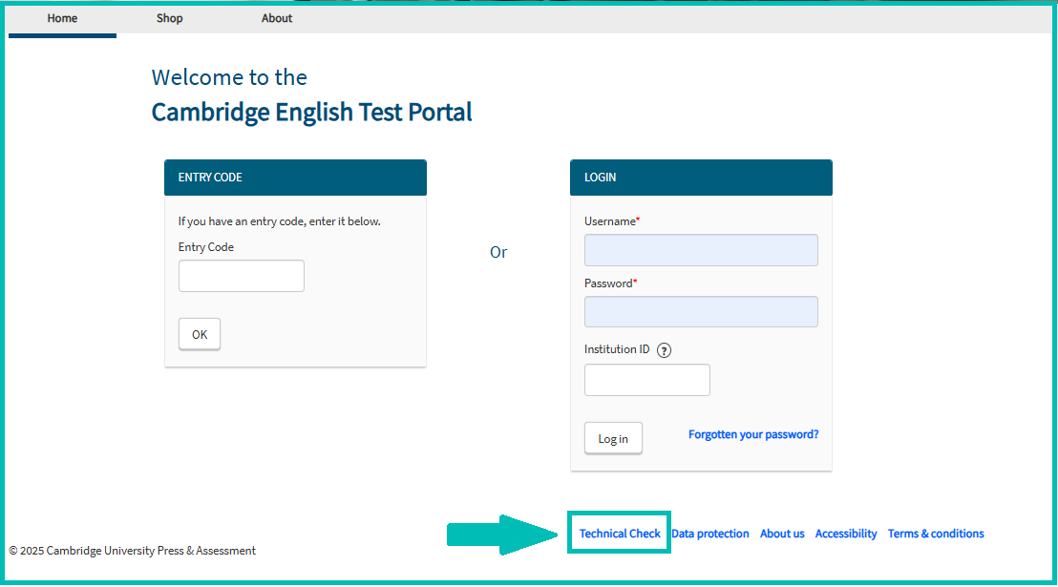The height and width of the screenshot is (587, 1058).
Task: Focus the Username field
Action: coord(701,250)
